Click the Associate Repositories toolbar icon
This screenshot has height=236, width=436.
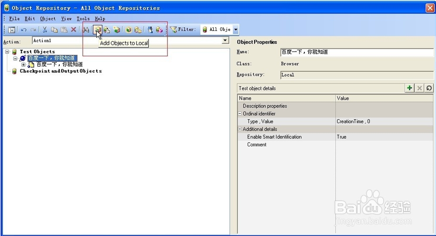point(159,30)
